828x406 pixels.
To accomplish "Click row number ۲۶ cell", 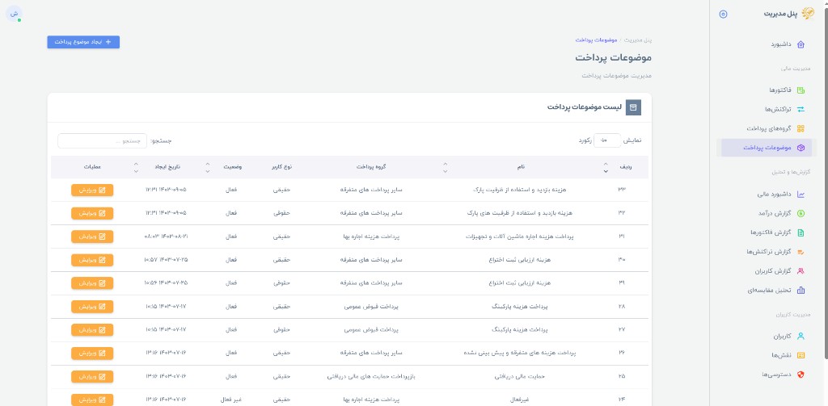I will [622, 353].
